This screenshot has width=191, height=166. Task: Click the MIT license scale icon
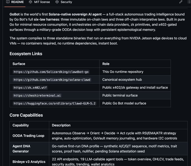click(30, 2)
